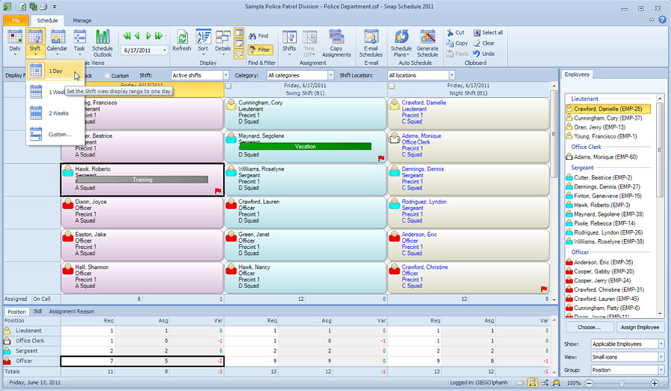Click the Choose... button
Viewport: 671px width, 391px height.
point(589,327)
